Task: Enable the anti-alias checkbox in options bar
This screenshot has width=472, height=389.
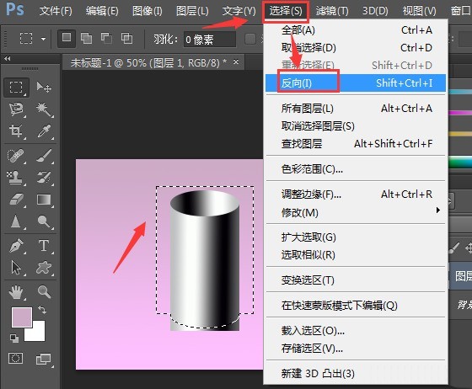Action: pyautogui.click(x=250, y=39)
